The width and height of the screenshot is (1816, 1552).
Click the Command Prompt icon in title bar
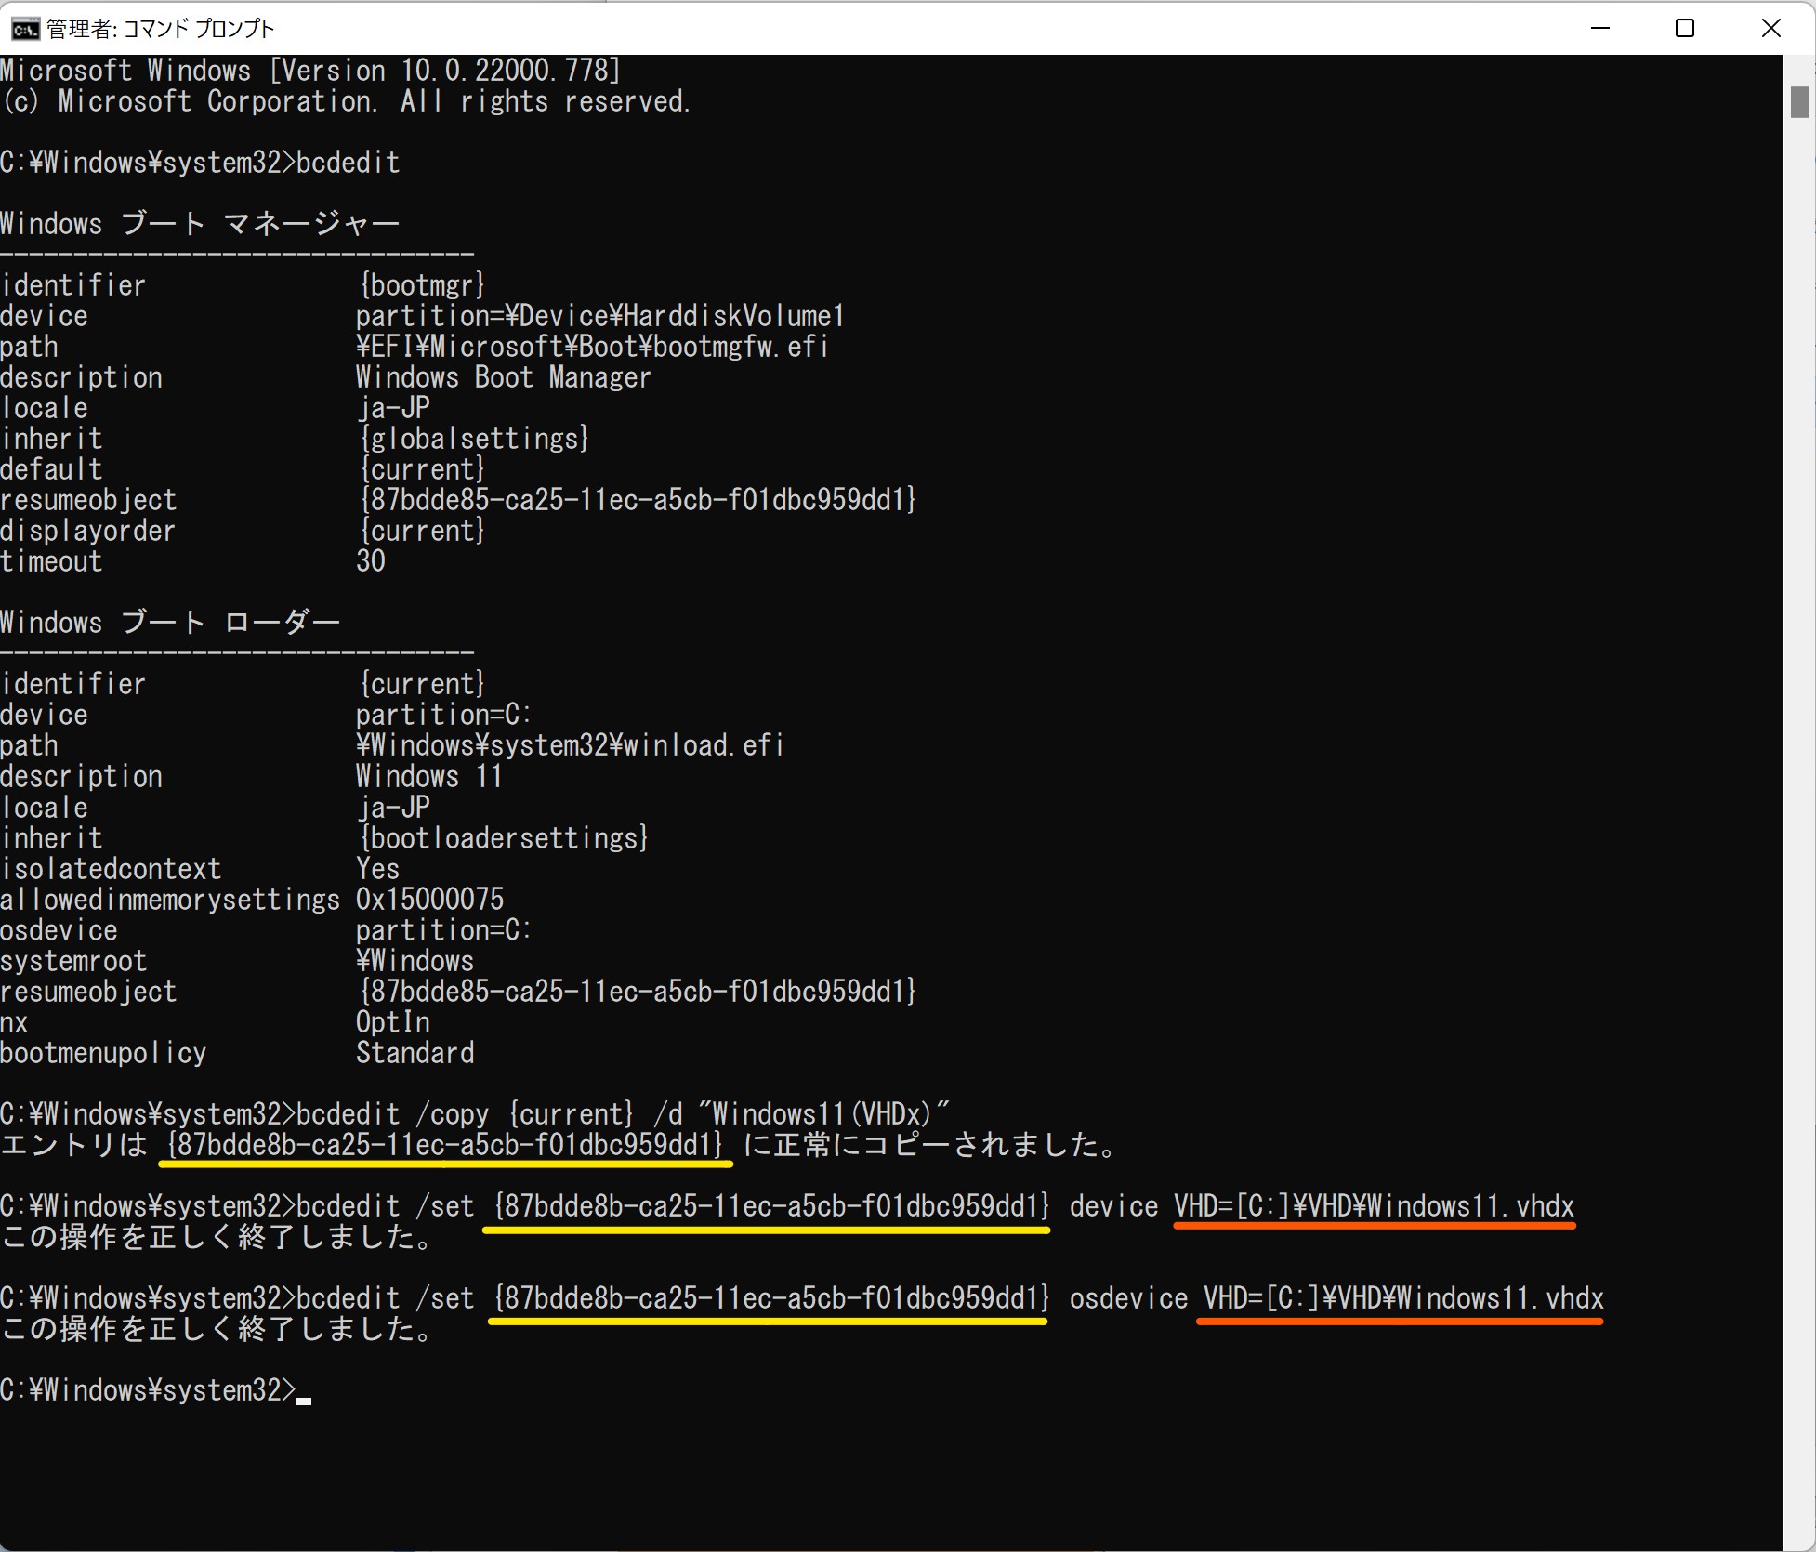(x=25, y=29)
